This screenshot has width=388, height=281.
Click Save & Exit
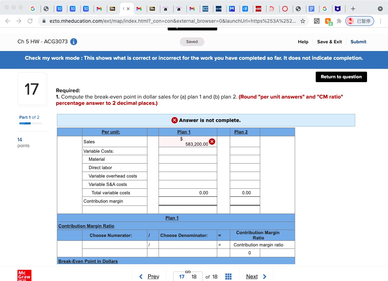329,42
